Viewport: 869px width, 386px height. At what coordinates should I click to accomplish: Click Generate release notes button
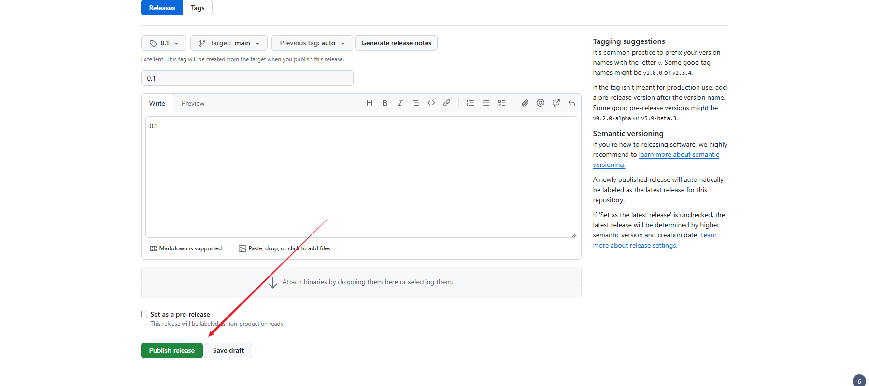click(396, 43)
